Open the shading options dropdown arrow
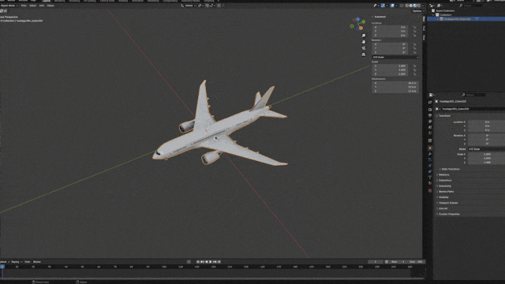This screenshot has height=284, width=505. 423,6
